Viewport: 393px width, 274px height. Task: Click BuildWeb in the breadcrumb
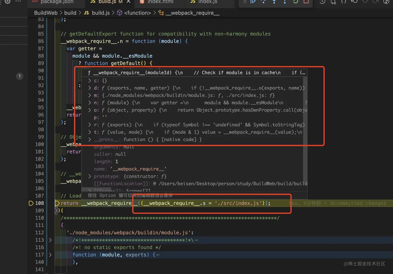click(46, 13)
